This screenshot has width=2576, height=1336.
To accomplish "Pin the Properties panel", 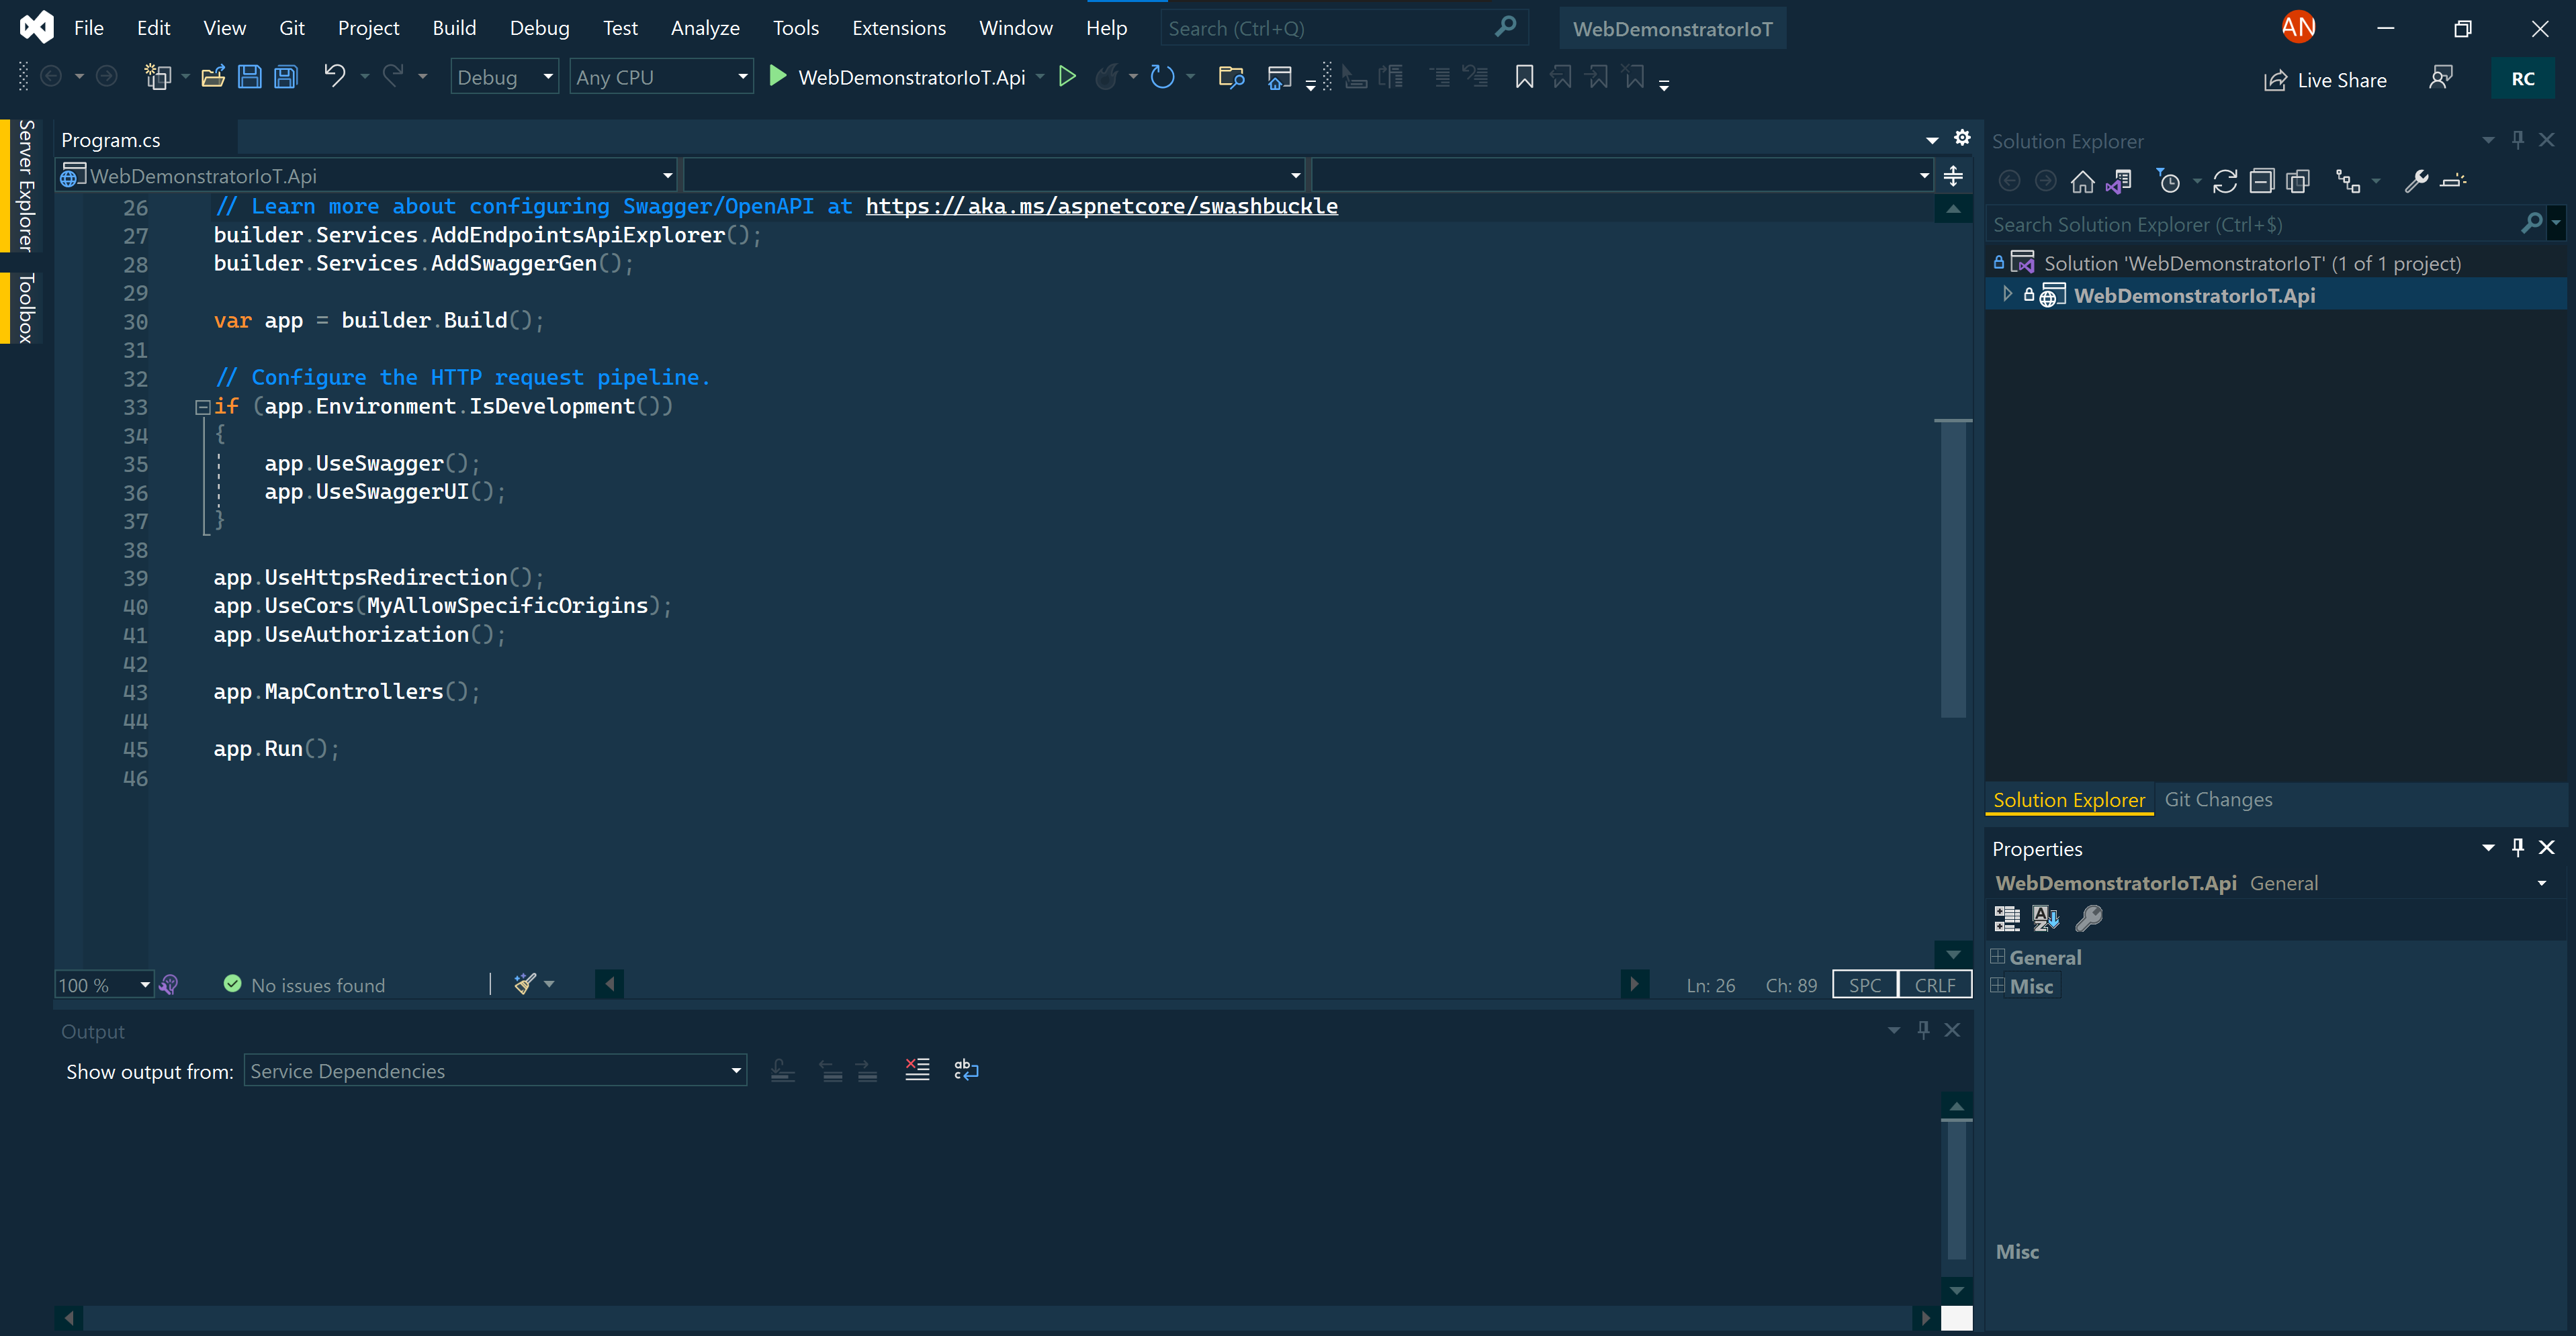I will coord(2518,847).
